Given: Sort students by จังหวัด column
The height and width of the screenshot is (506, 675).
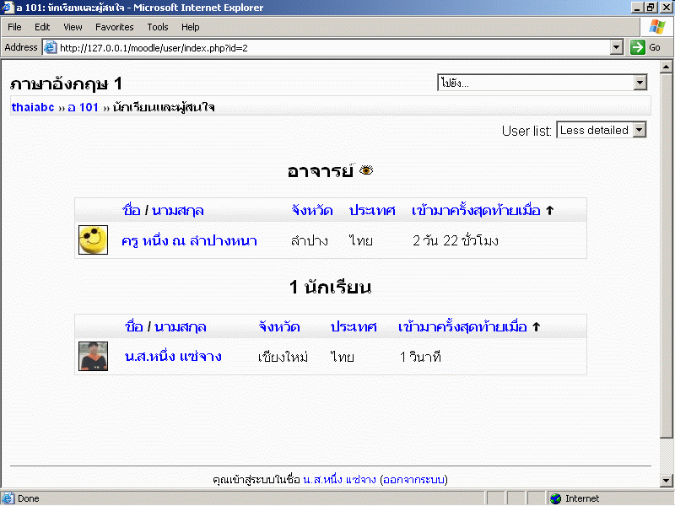Looking at the screenshot, I should [283, 326].
